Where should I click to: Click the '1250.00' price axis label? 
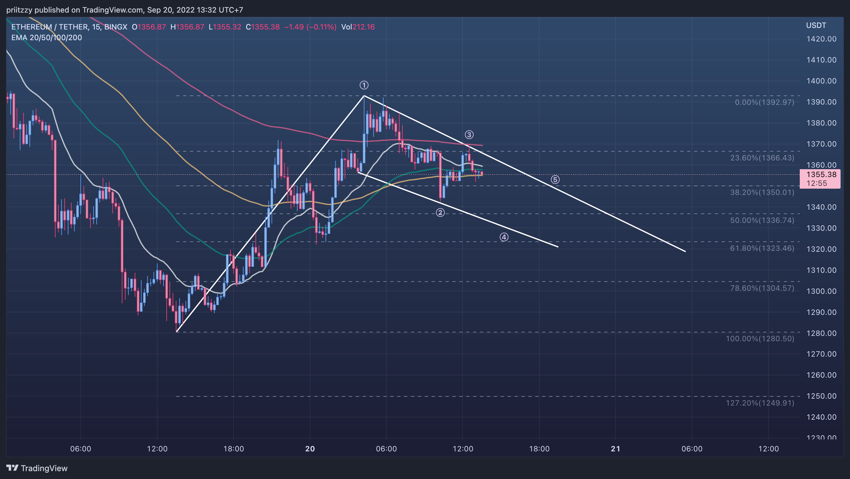pyautogui.click(x=821, y=396)
